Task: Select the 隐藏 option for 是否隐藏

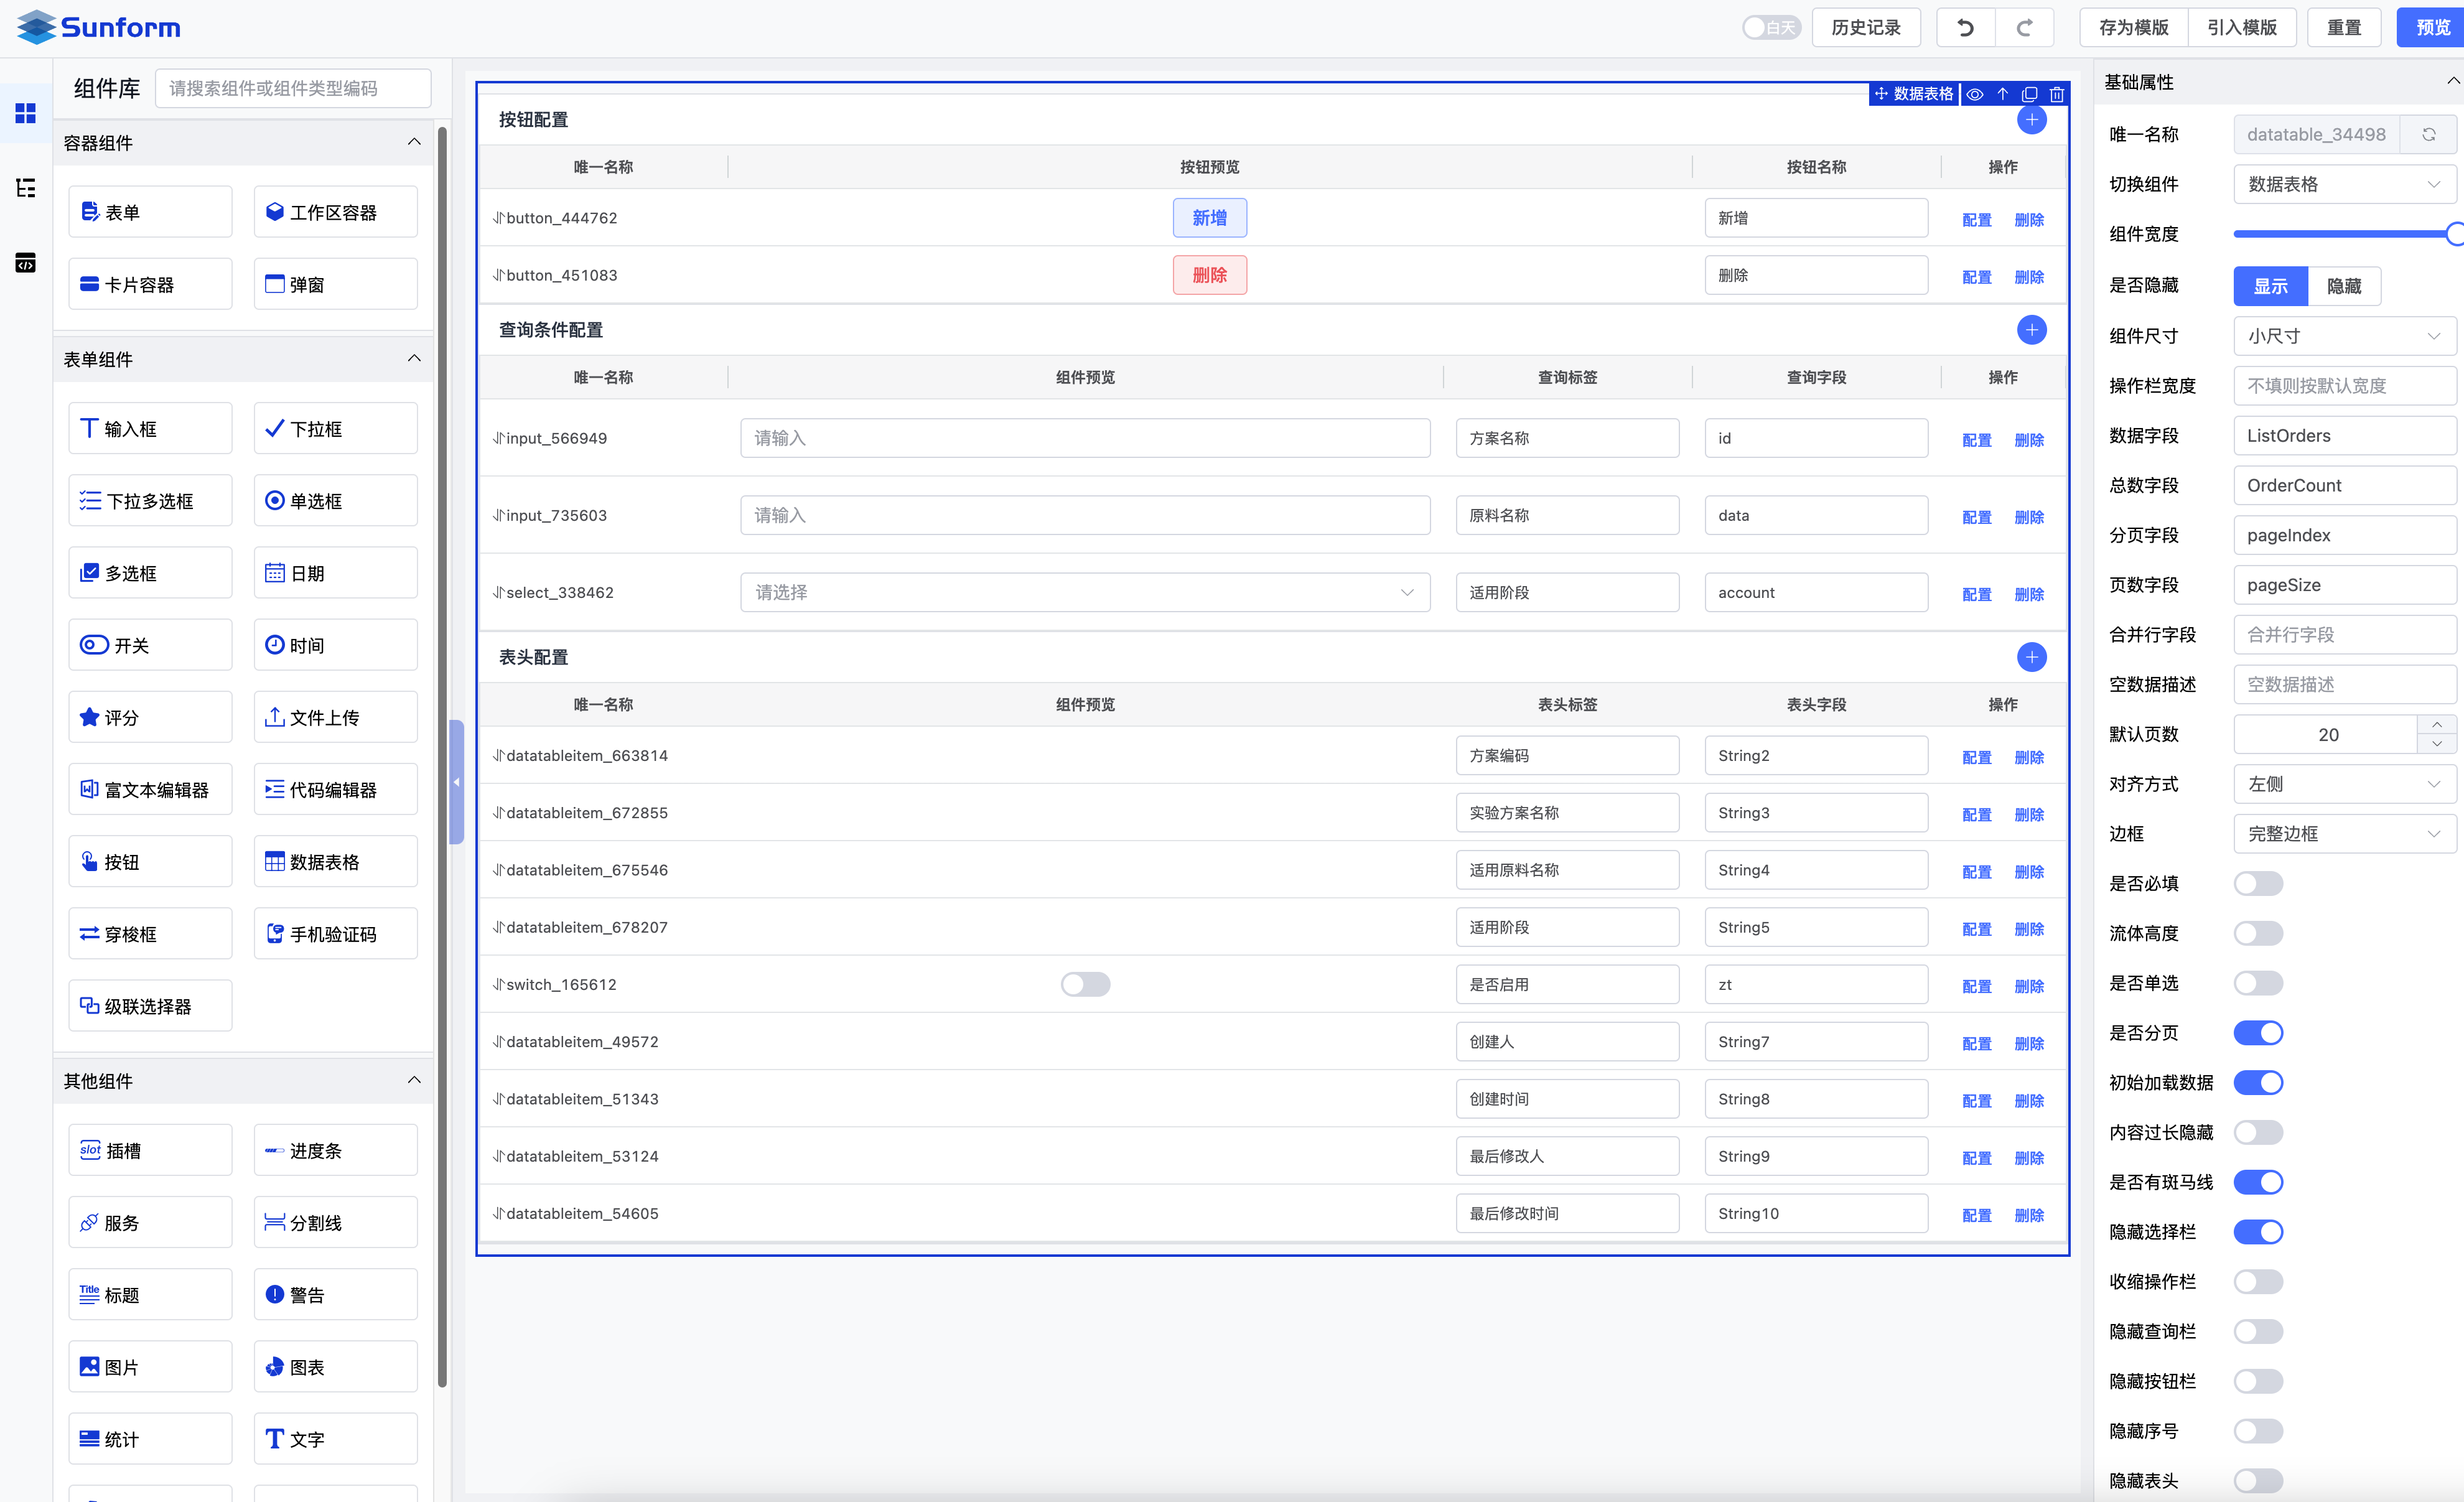Action: point(2343,286)
